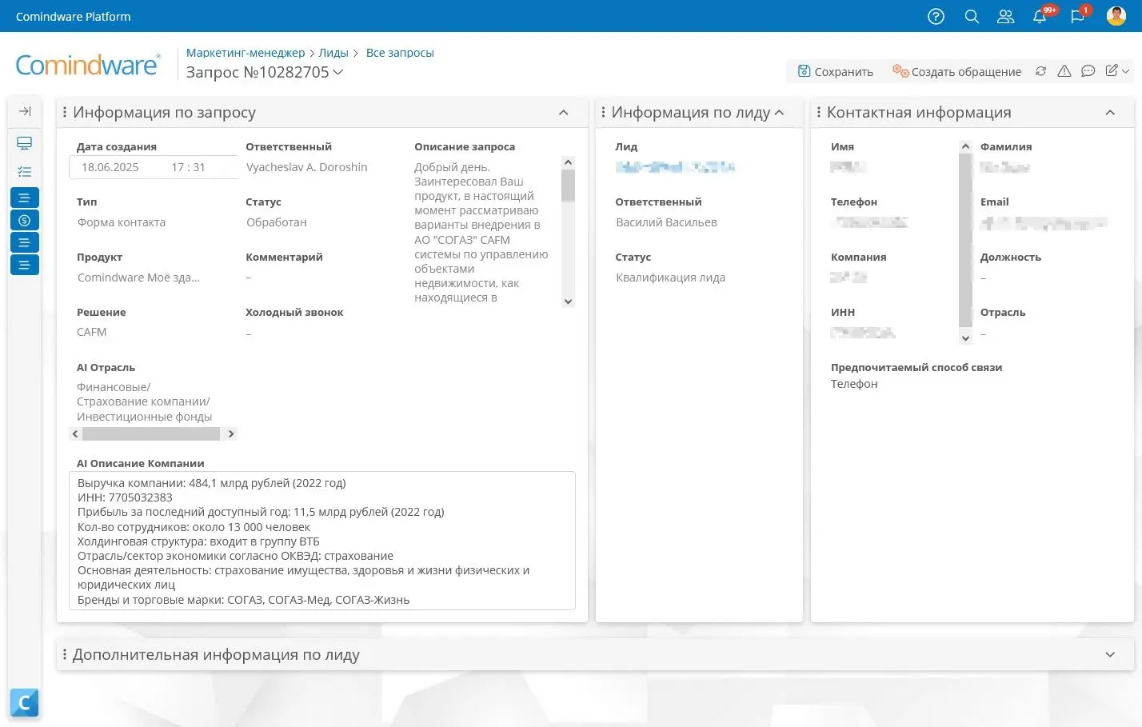The width and height of the screenshot is (1142, 727).
Task: Click the dollar coin sidebar icon
Action: (x=24, y=220)
